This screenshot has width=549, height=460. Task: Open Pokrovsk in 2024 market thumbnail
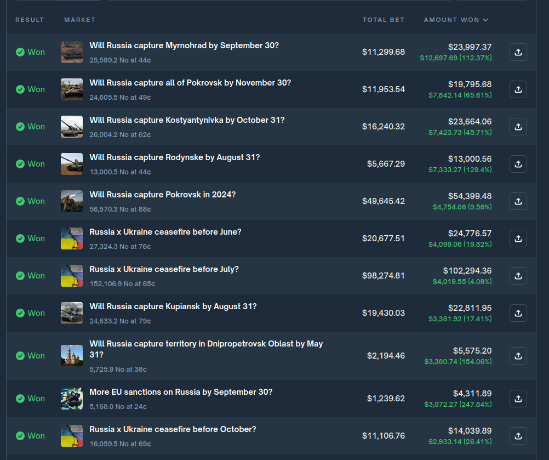(x=72, y=201)
